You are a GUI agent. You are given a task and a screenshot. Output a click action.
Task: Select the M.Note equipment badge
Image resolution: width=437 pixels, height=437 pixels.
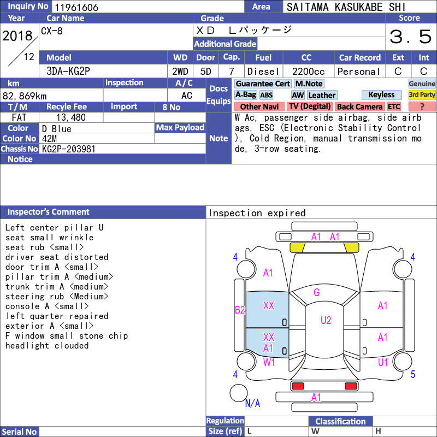pyautogui.click(x=309, y=84)
